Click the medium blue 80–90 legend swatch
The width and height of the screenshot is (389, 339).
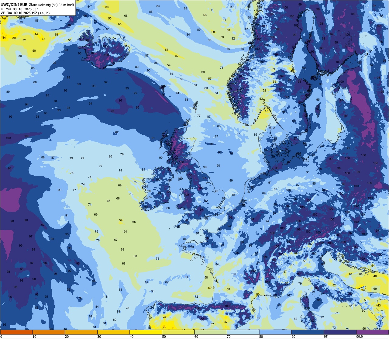point(275,332)
